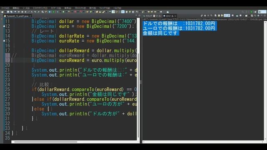Expand the Run button dropdown arrow

[x=66, y=12]
